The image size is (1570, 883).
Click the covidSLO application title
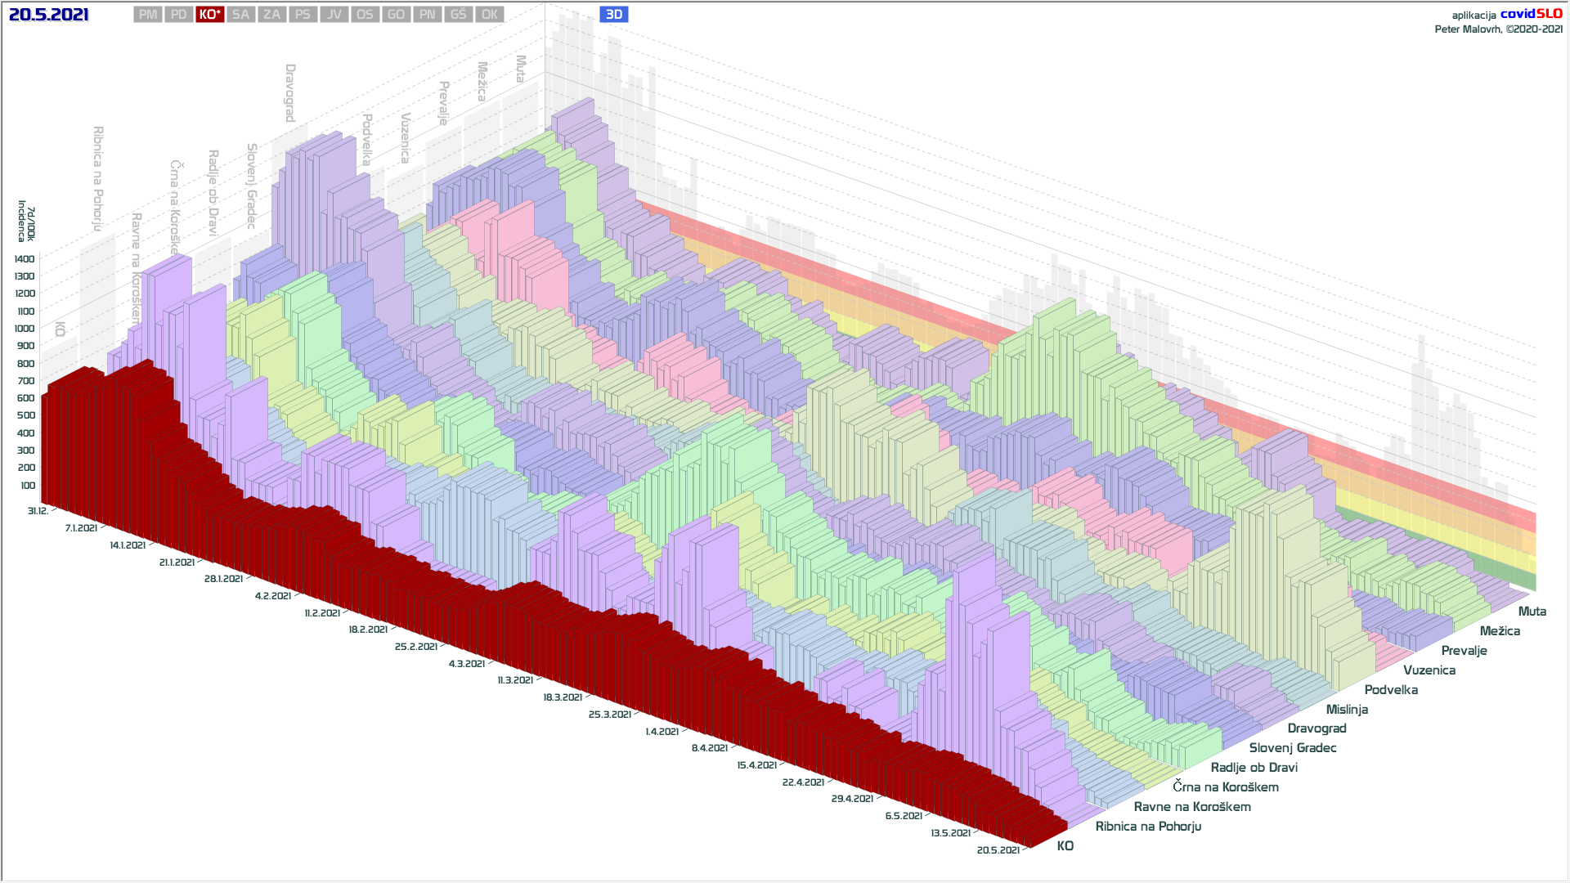tap(1531, 14)
